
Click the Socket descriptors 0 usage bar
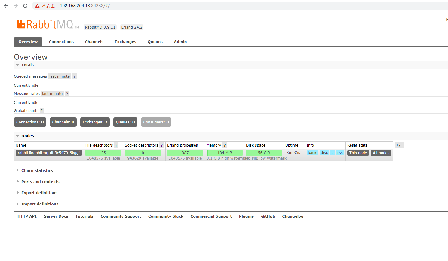(143, 153)
